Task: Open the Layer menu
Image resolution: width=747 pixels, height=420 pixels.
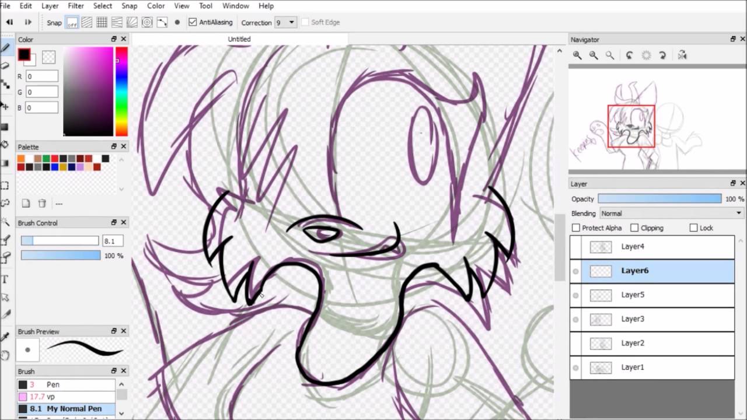Action: point(50,6)
